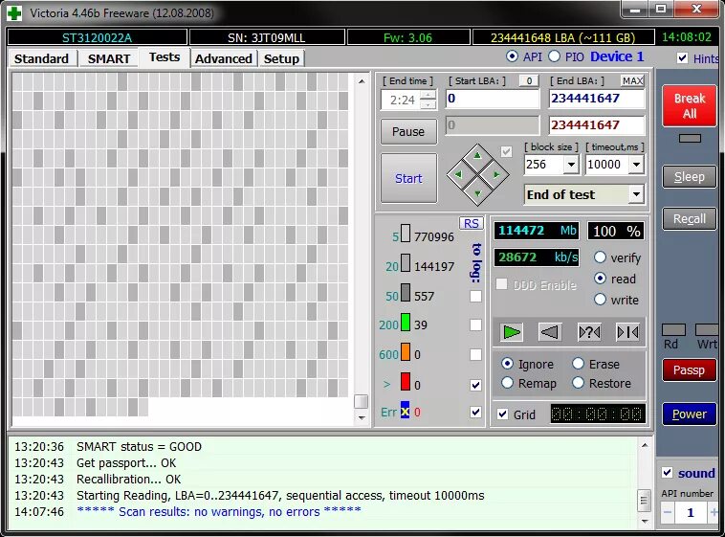Switch to the Advanced tab
725x537 pixels.
pyautogui.click(x=223, y=58)
